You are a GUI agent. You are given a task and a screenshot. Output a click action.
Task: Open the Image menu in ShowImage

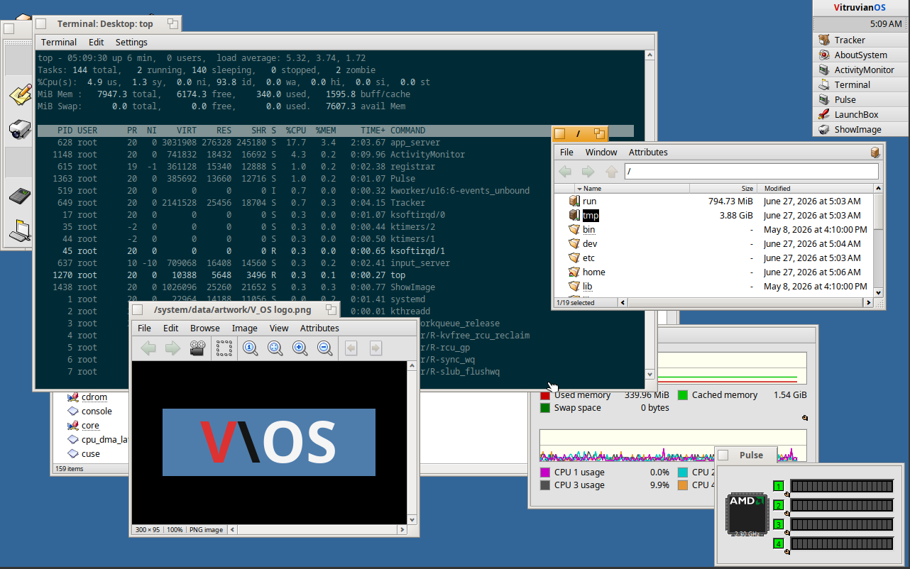(245, 328)
